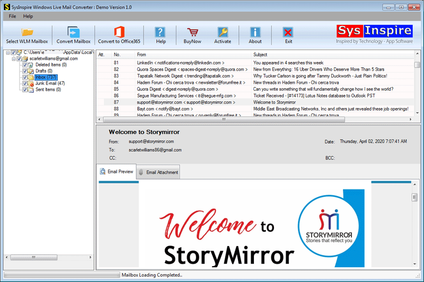Click the Email Preview tab icon
This screenshot has height=282, width=424.
[x=102, y=171]
